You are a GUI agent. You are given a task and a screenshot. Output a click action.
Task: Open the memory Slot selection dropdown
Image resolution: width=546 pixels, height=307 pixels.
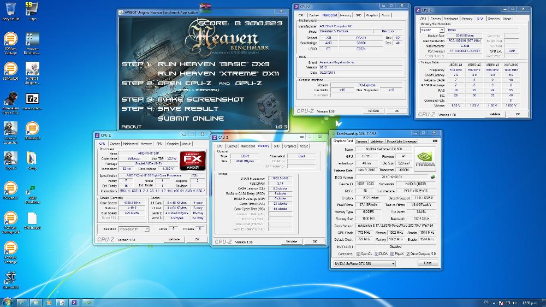click(x=432, y=30)
